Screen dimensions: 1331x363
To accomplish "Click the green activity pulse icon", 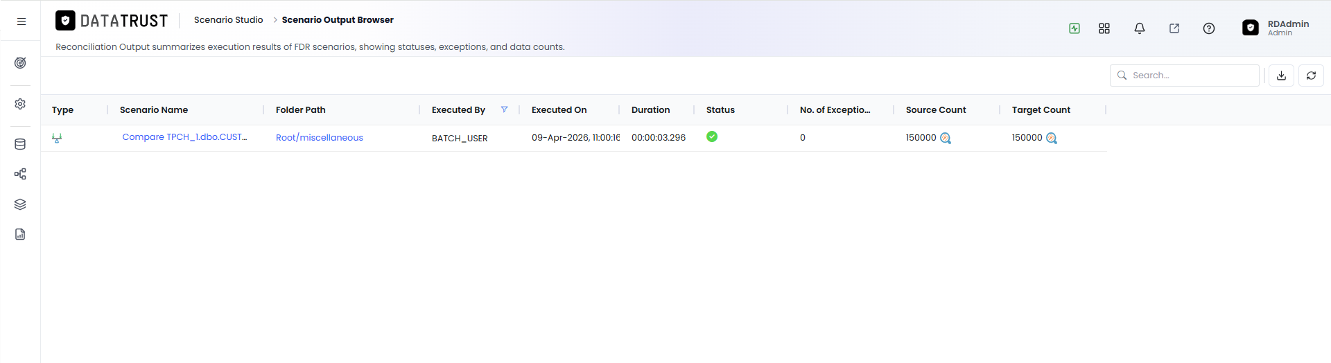I will tap(1075, 28).
